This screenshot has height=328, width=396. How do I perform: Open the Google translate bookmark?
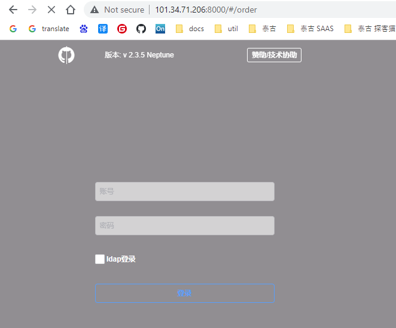(x=48, y=29)
